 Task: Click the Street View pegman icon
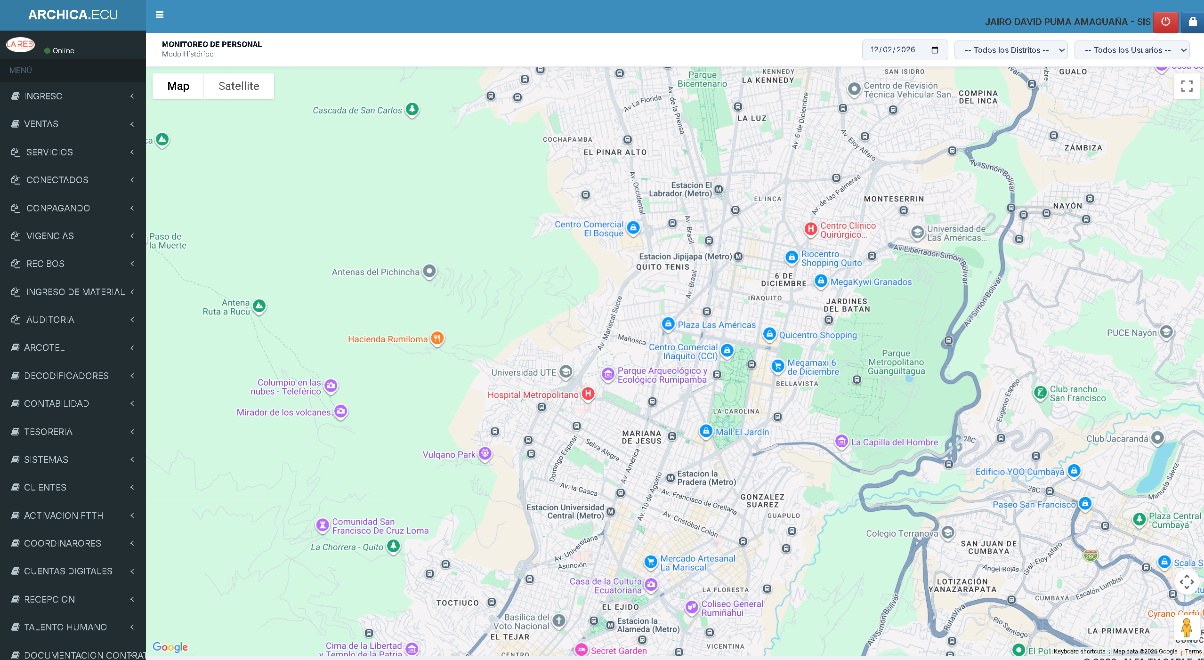tap(1186, 628)
